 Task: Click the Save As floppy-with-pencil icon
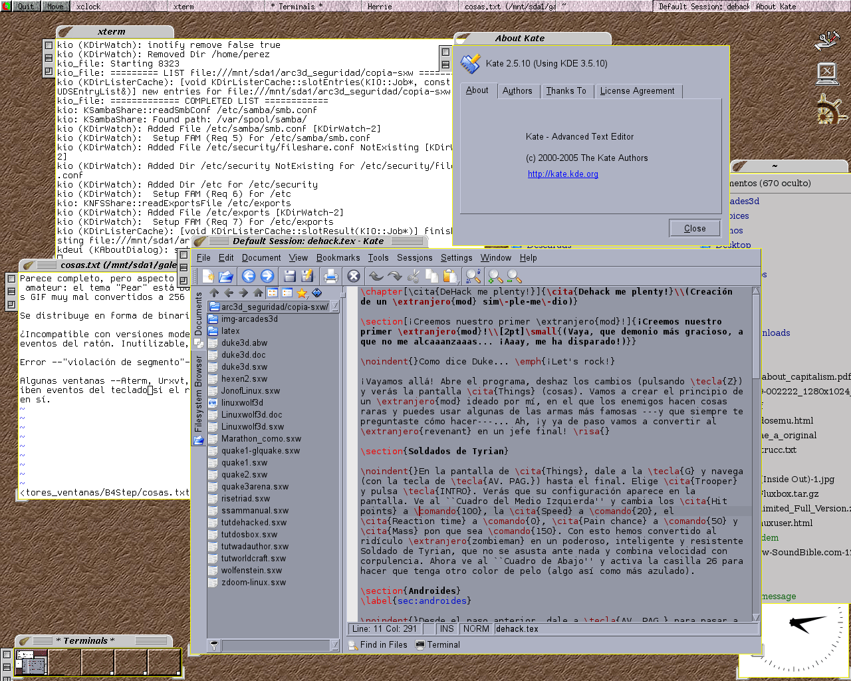click(307, 276)
